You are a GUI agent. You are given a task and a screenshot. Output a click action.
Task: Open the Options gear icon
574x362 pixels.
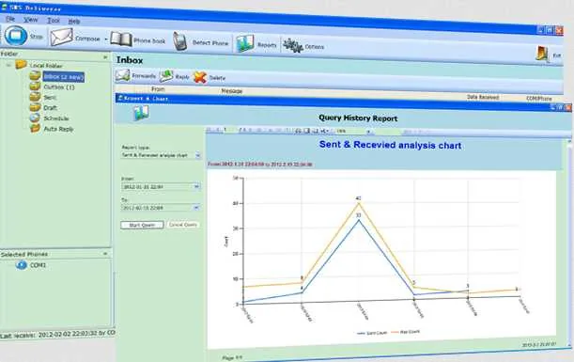[292, 46]
